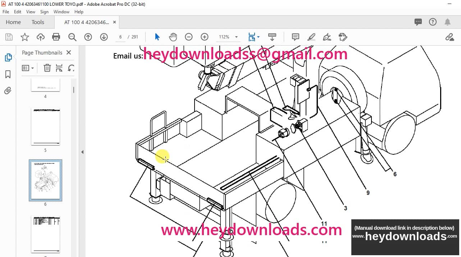The width and height of the screenshot is (461, 257).
Task: Open the 112% zoom level dropdown
Action: click(236, 37)
